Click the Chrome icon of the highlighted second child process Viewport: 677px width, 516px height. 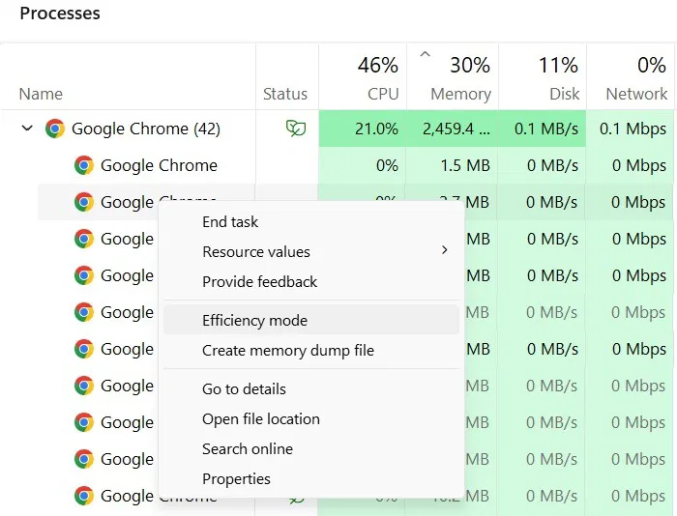(84, 202)
